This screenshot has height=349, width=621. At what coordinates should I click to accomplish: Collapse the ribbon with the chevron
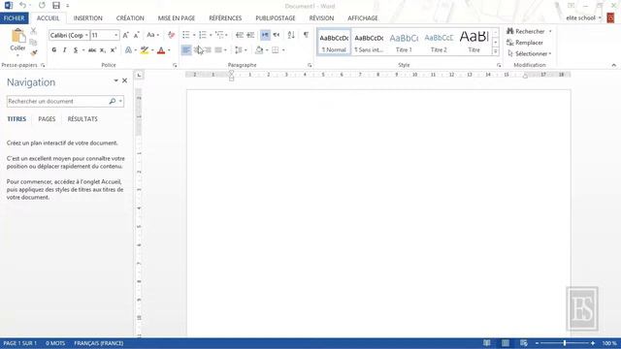(613, 65)
